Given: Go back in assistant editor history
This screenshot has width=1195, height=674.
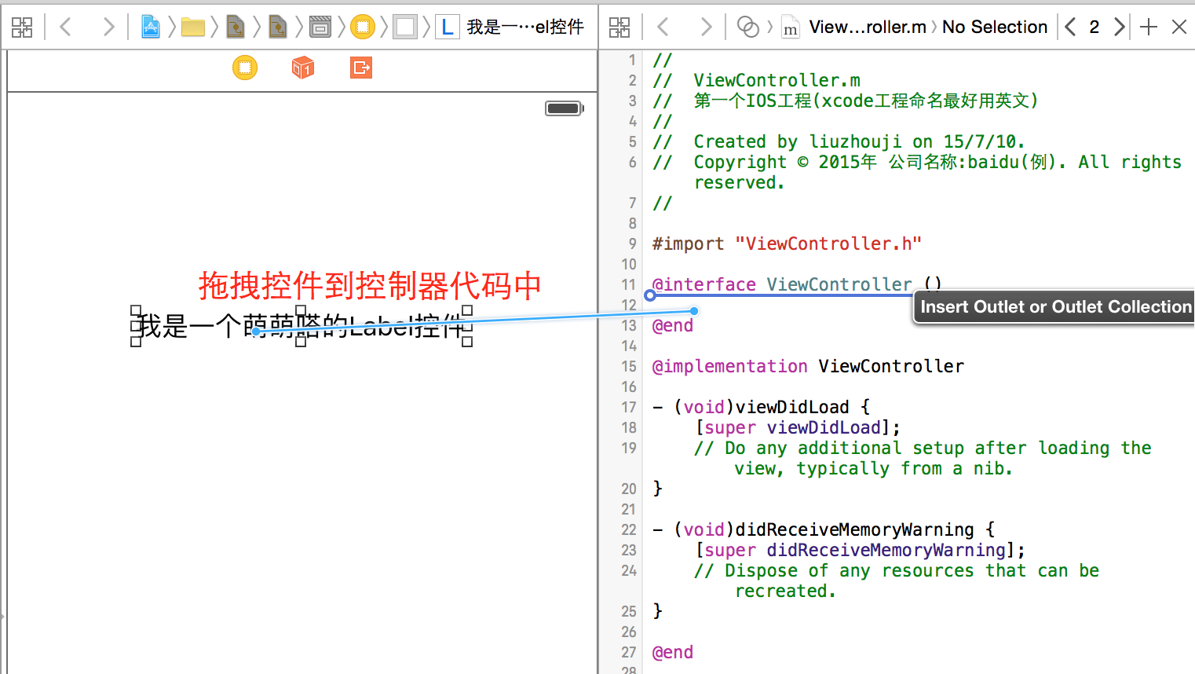Looking at the screenshot, I should point(663,27).
